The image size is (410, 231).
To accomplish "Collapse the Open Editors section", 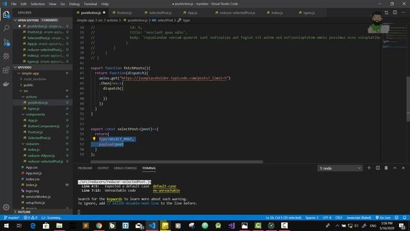I will pyautogui.click(x=43, y=20).
